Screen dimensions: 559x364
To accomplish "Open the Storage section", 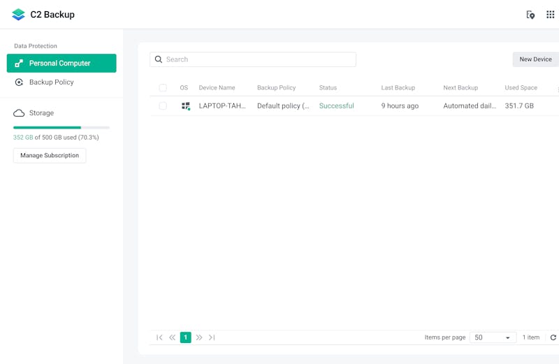I will coord(33,113).
